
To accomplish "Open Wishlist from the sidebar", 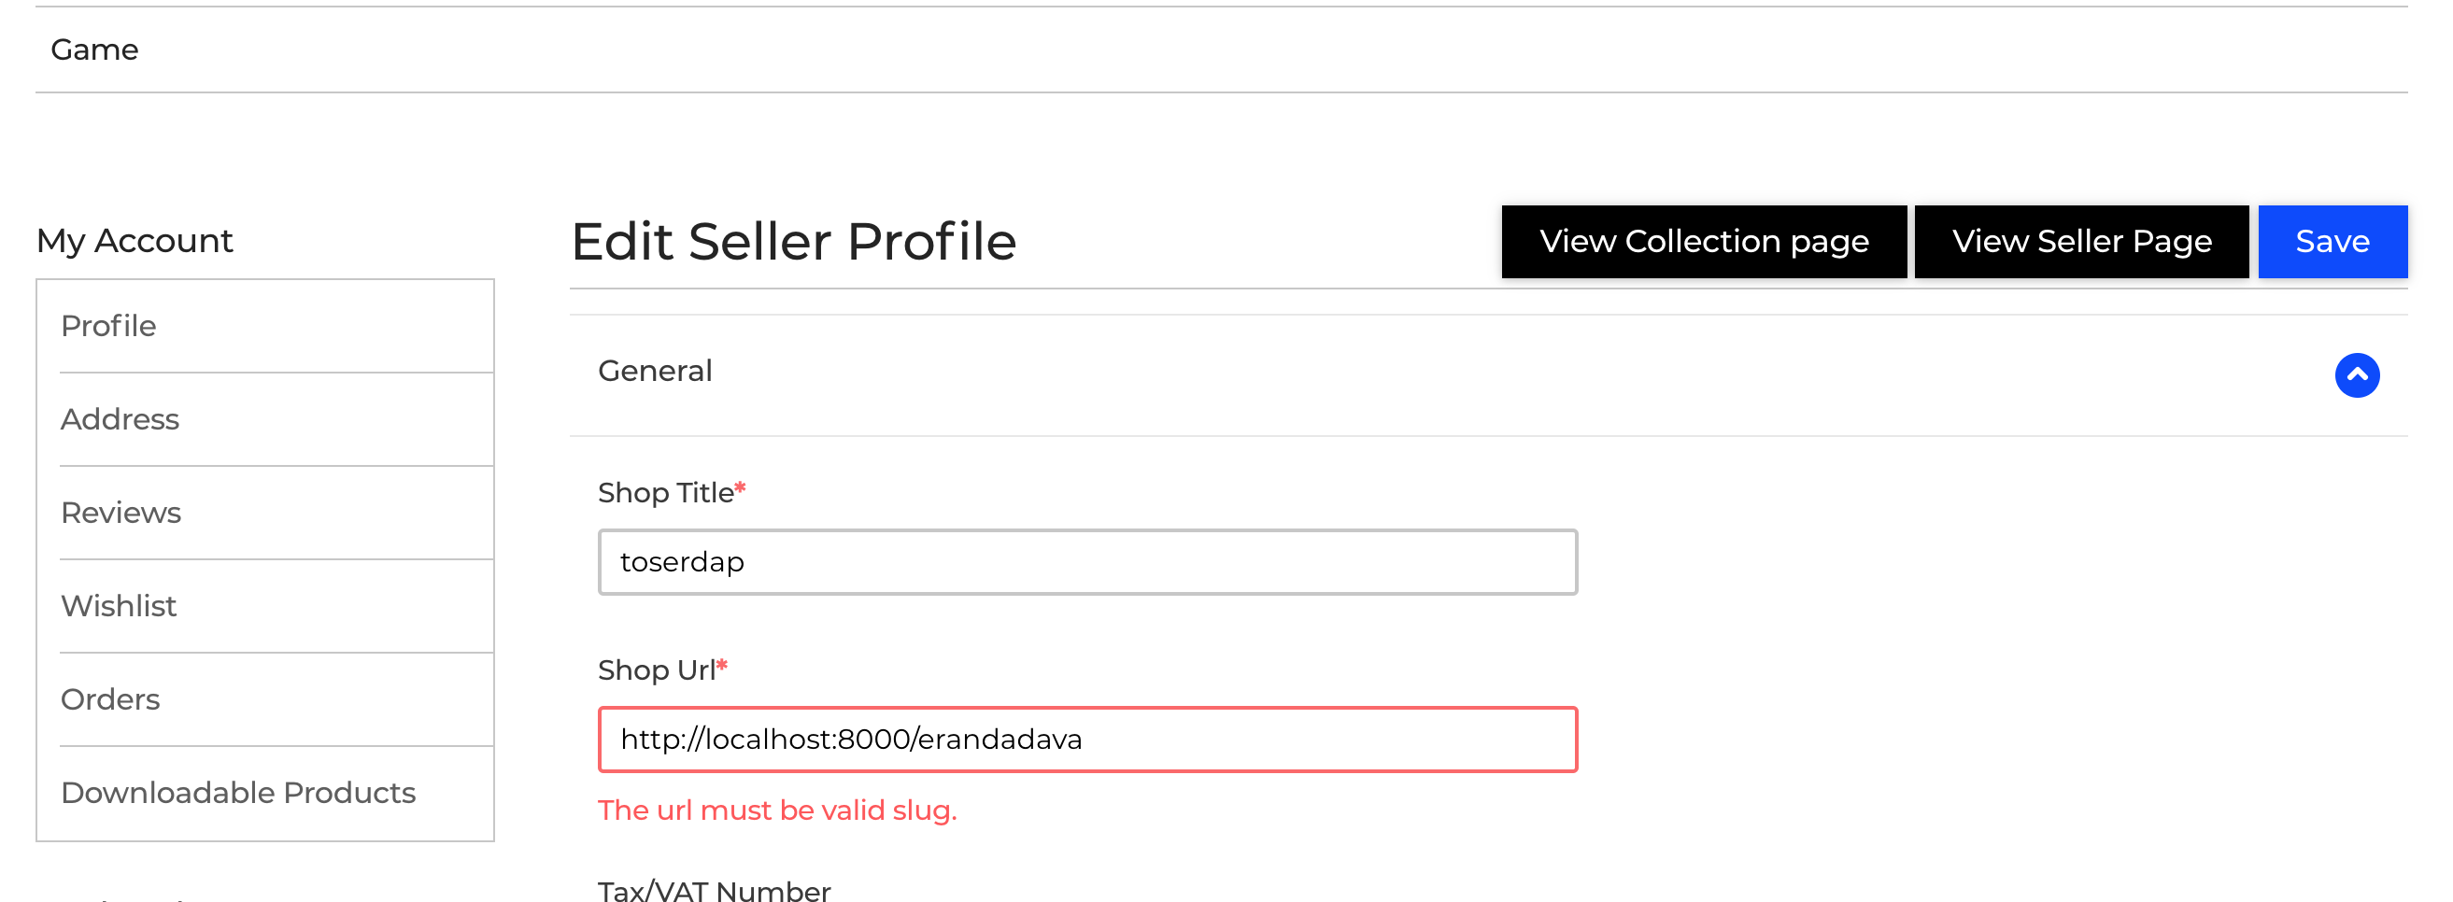I will (119, 606).
